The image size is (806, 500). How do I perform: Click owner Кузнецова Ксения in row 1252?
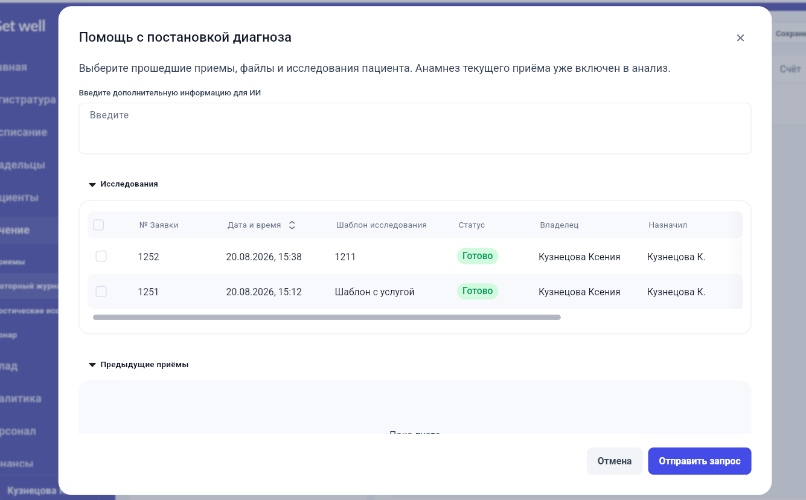580,257
